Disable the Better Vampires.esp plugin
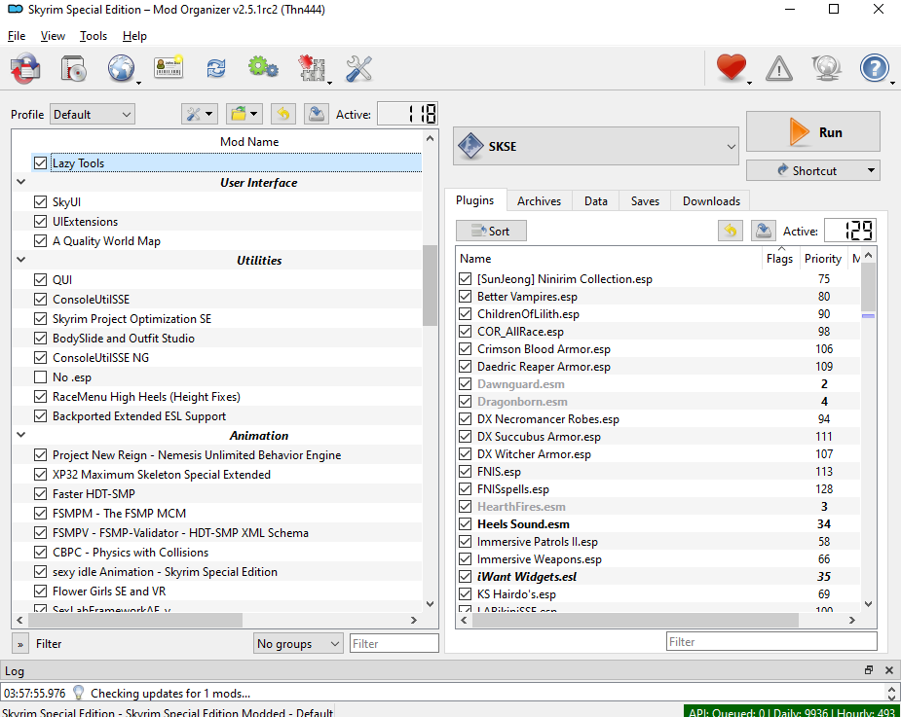 click(466, 297)
